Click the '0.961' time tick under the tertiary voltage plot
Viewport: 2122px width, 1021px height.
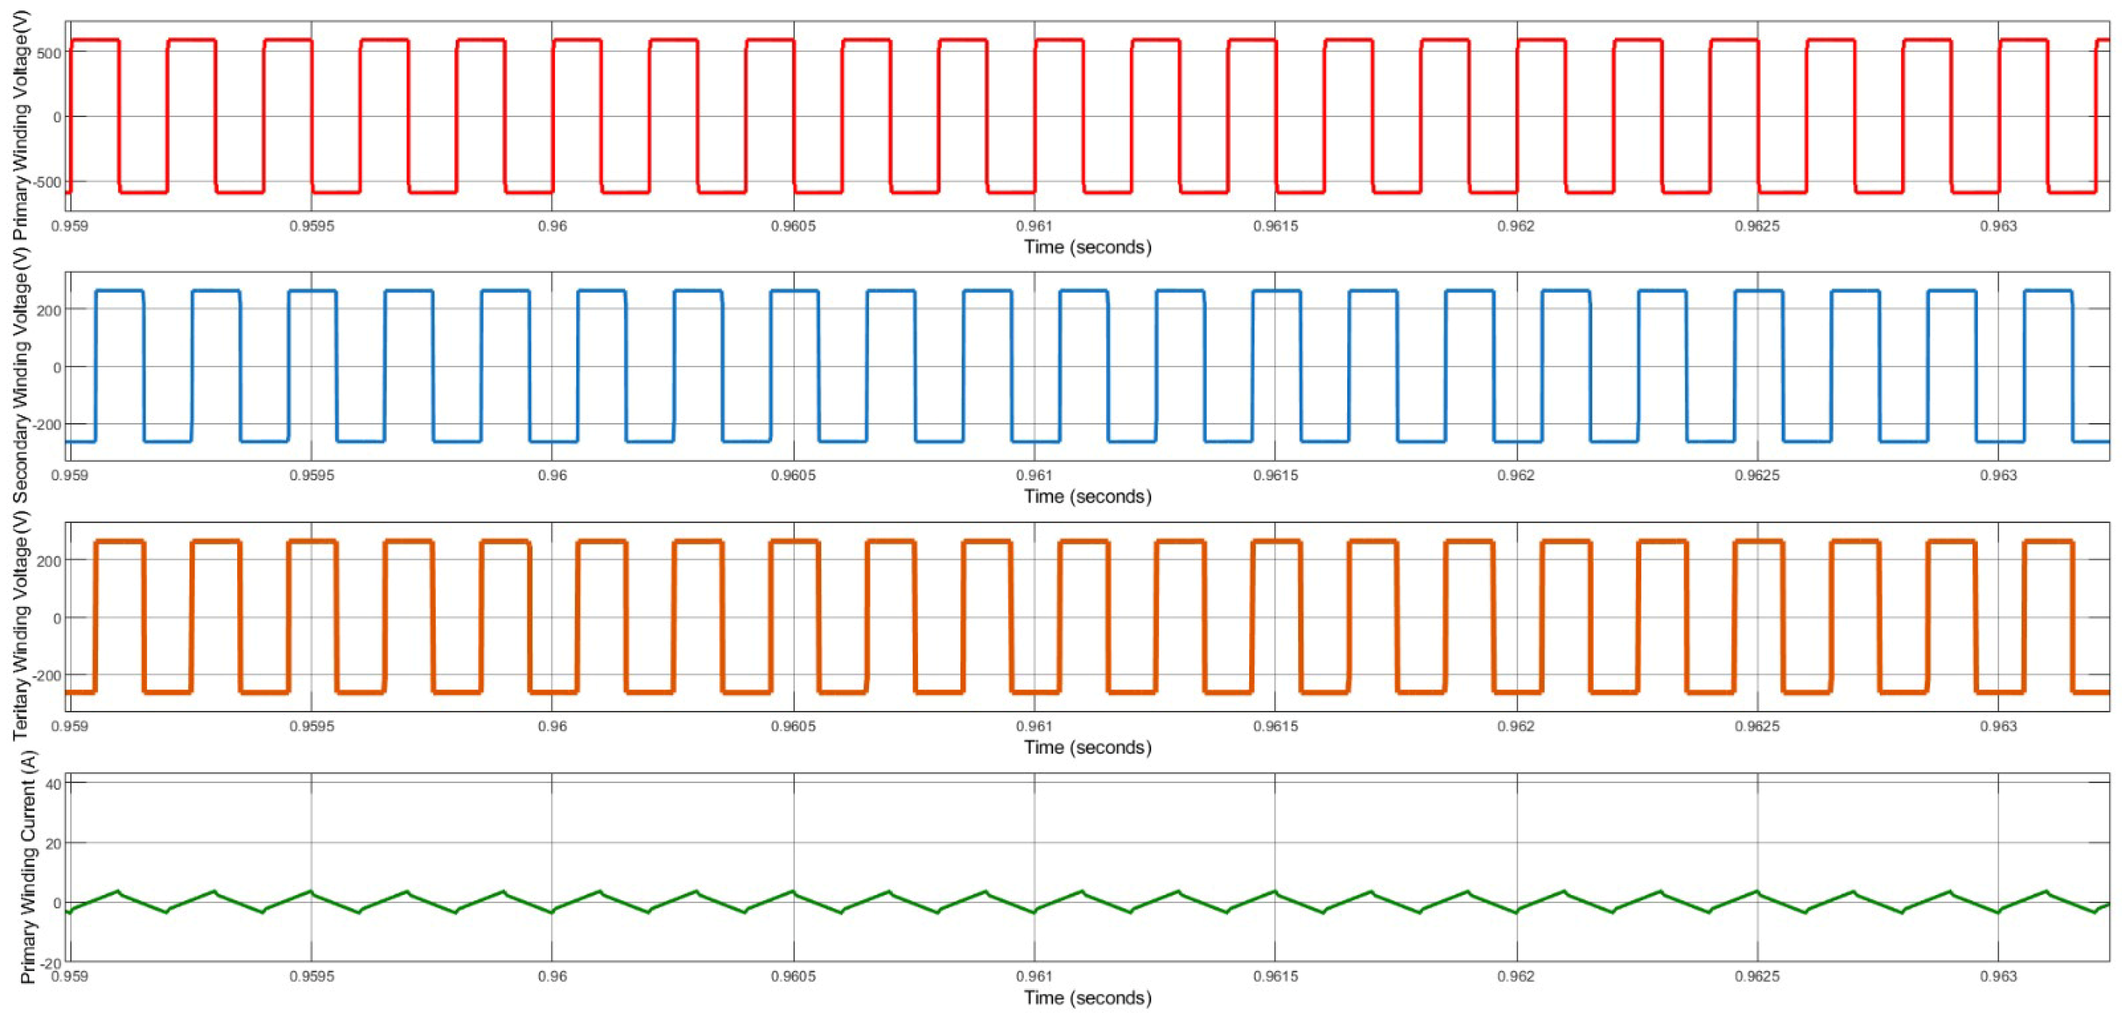[1034, 726]
